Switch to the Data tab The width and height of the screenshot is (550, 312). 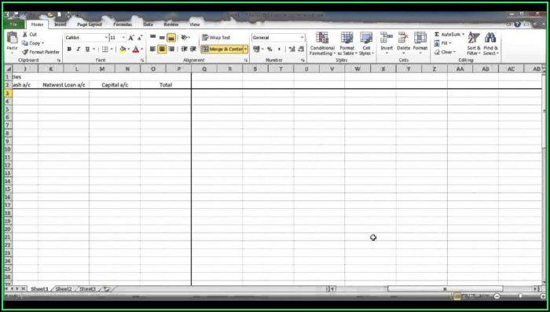tap(148, 24)
